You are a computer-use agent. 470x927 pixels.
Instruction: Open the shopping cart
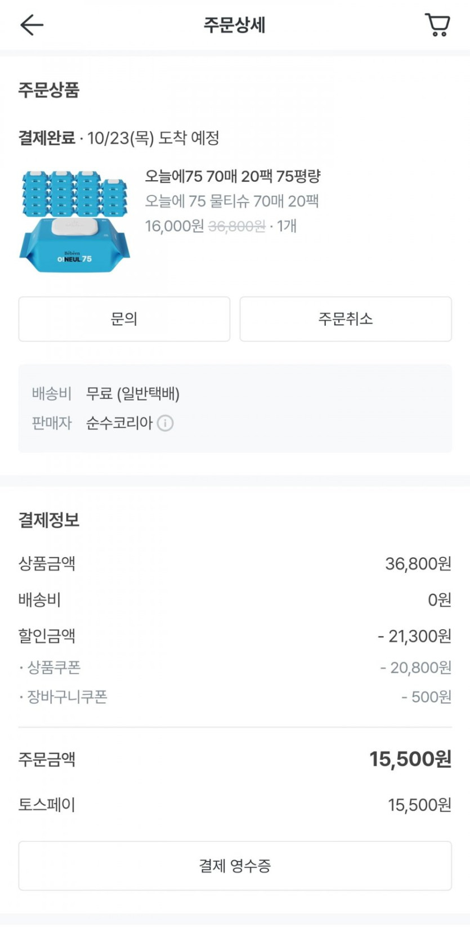coord(437,25)
